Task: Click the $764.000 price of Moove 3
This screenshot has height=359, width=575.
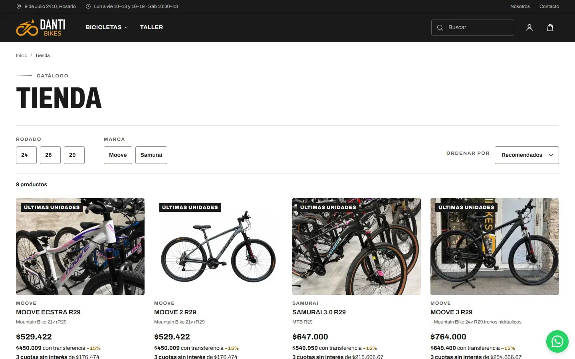Action: point(448,337)
